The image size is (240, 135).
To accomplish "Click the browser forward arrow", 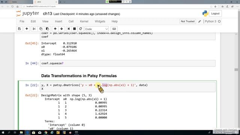I will (x=7, y=7).
